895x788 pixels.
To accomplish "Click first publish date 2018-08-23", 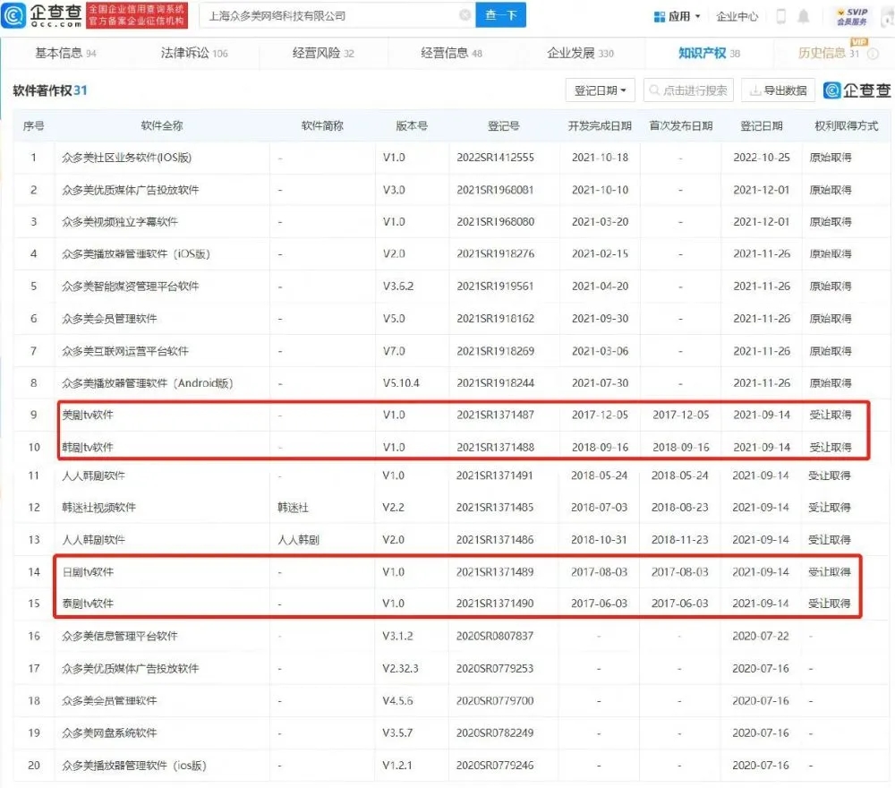I will (680, 507).
